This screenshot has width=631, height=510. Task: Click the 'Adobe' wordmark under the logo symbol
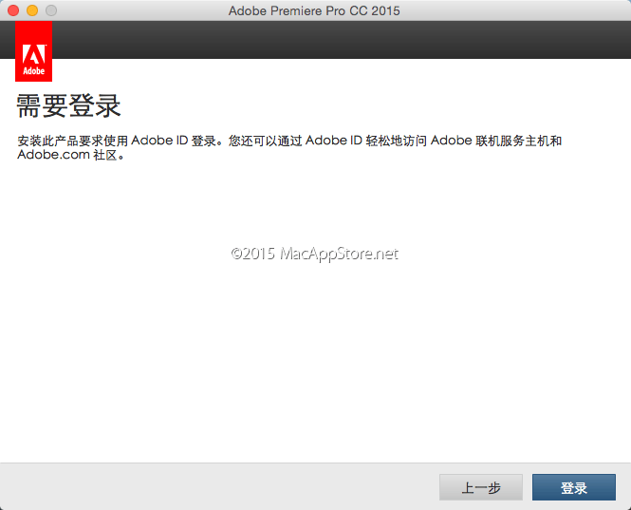34,70
